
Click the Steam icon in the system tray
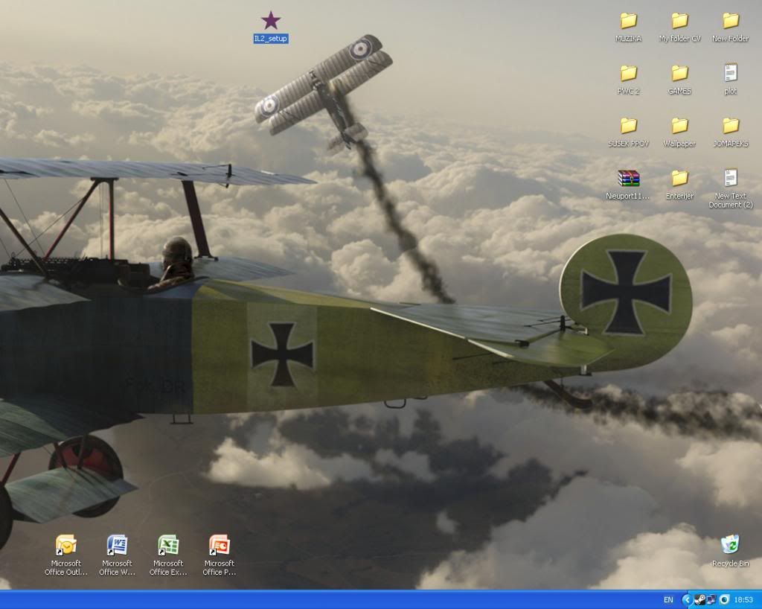(x=700, y=600)
